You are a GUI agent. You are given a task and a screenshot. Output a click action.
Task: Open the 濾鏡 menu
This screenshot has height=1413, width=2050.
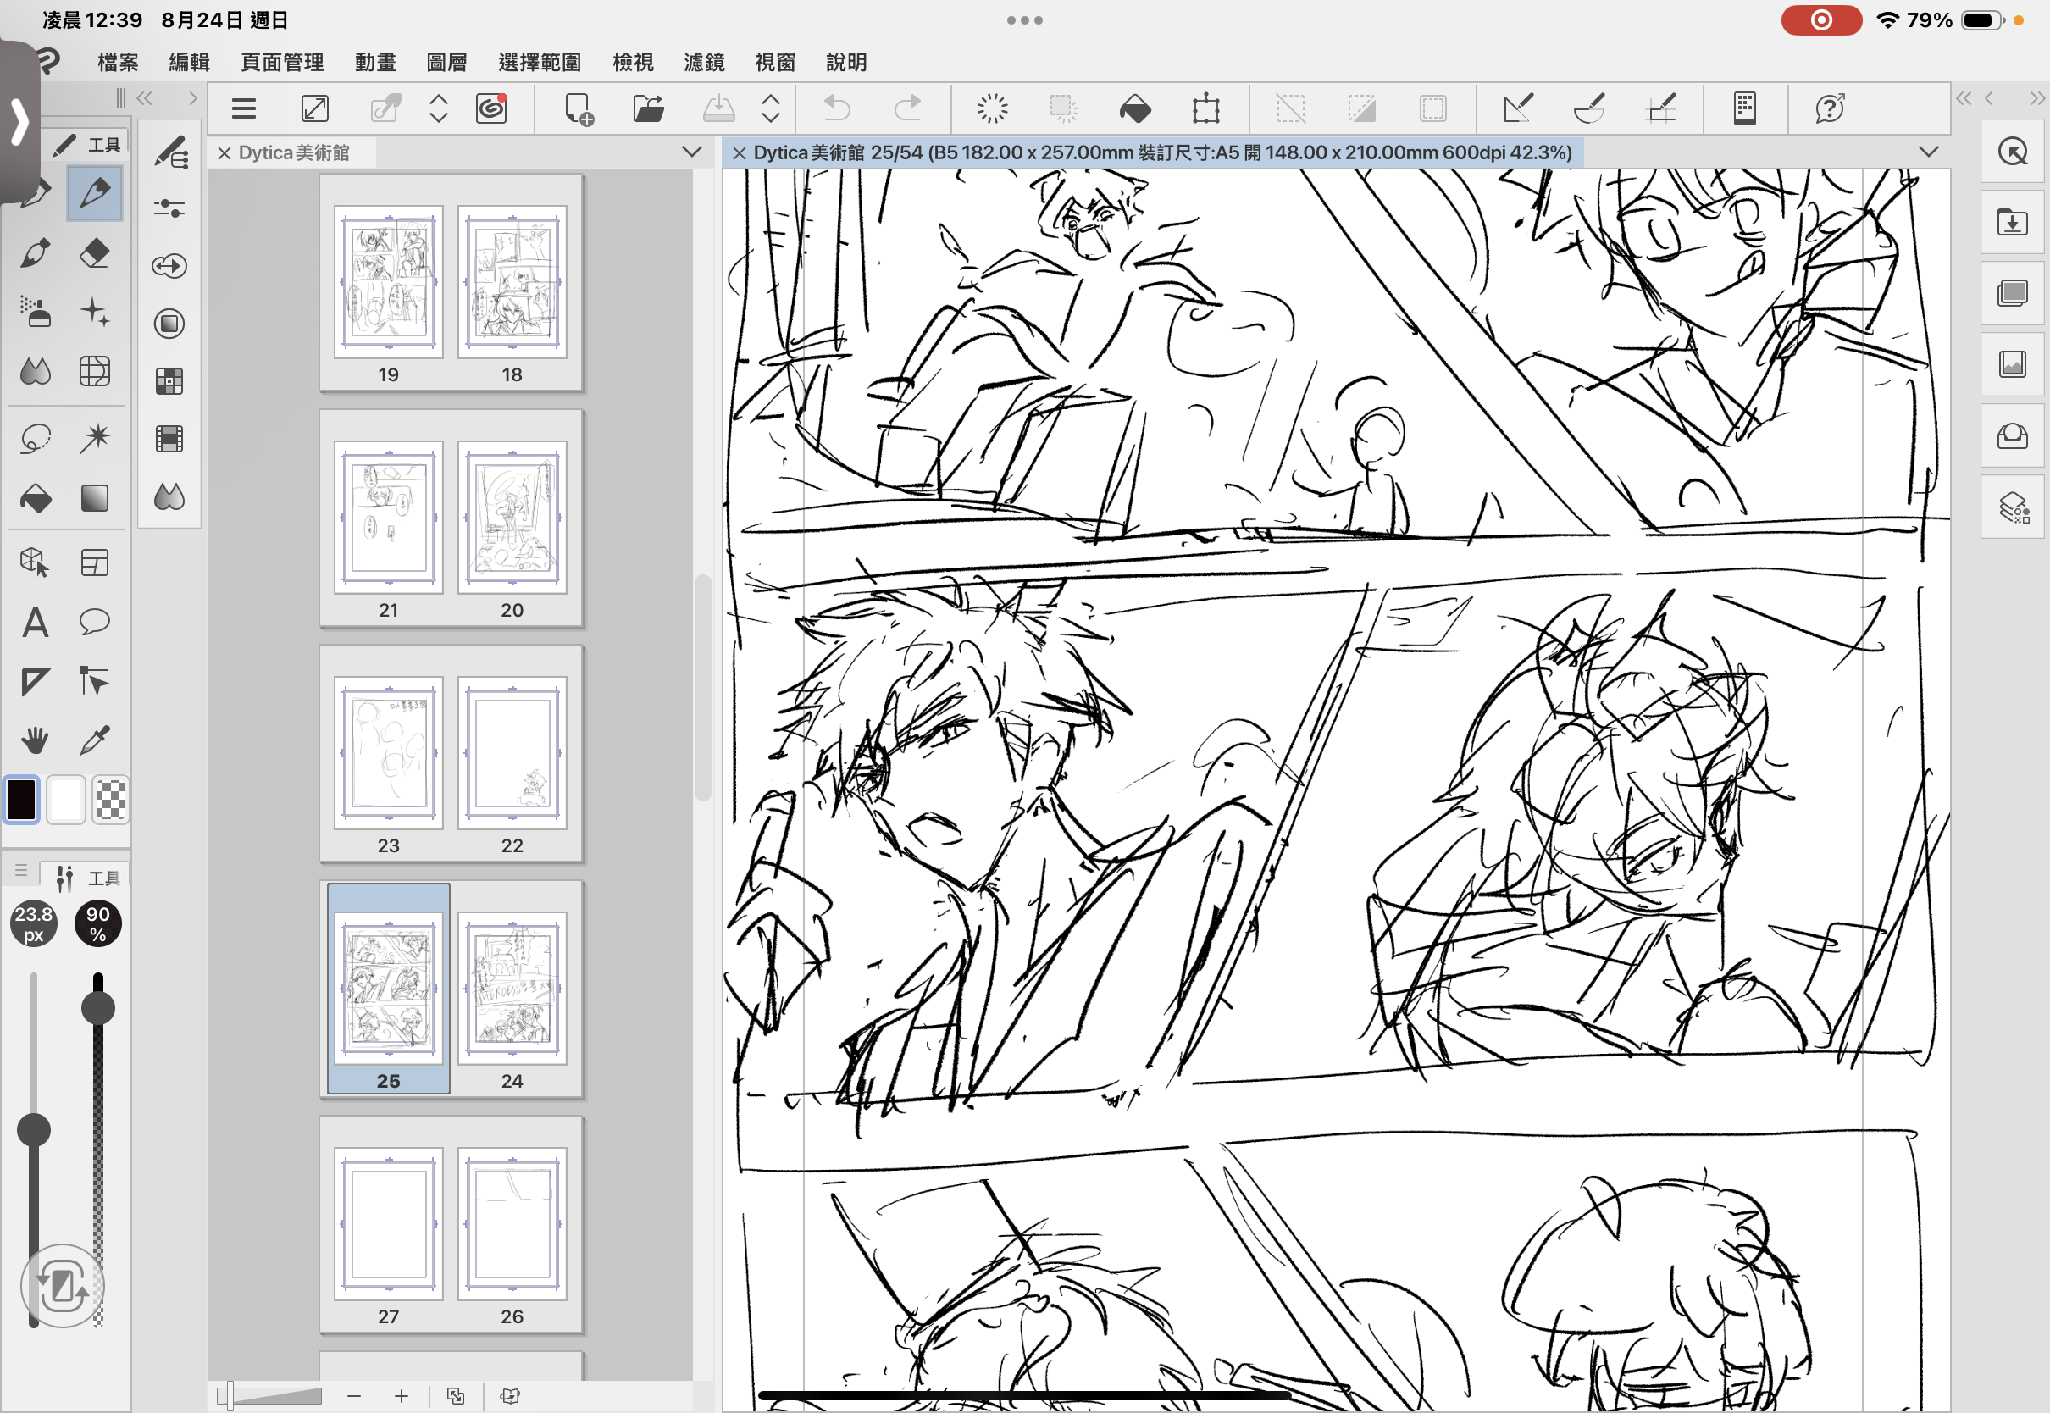click(704, 62)
